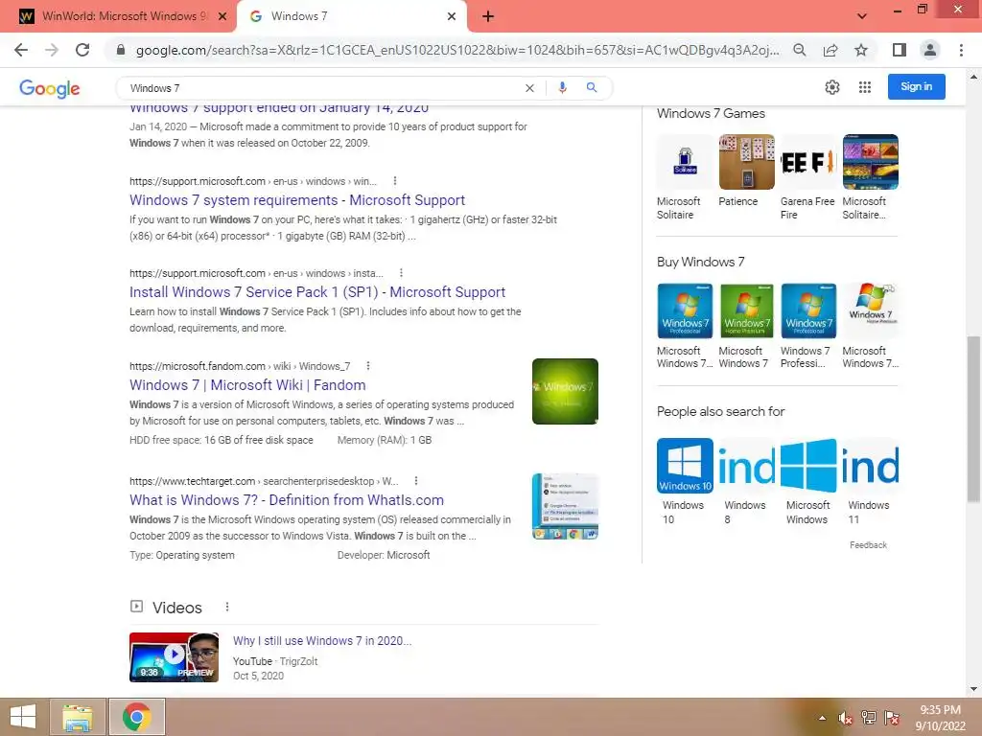Show hidden system tray icons
This screenshot has width=982, height=736.
[822, 718]
